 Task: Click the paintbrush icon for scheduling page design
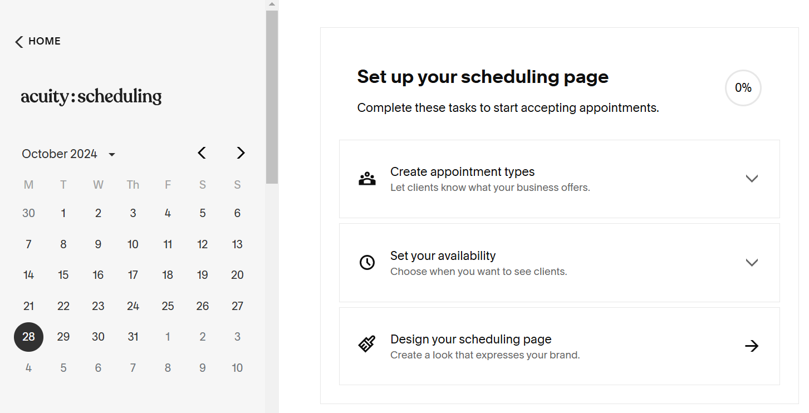367,346
